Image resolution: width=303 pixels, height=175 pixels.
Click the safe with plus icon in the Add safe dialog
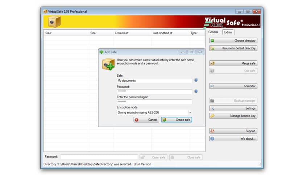pyautogui.click(x=108, y=64)
